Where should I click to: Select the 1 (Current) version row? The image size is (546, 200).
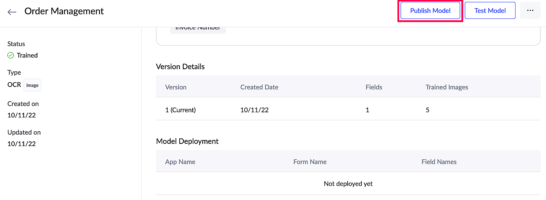[180, 110]
